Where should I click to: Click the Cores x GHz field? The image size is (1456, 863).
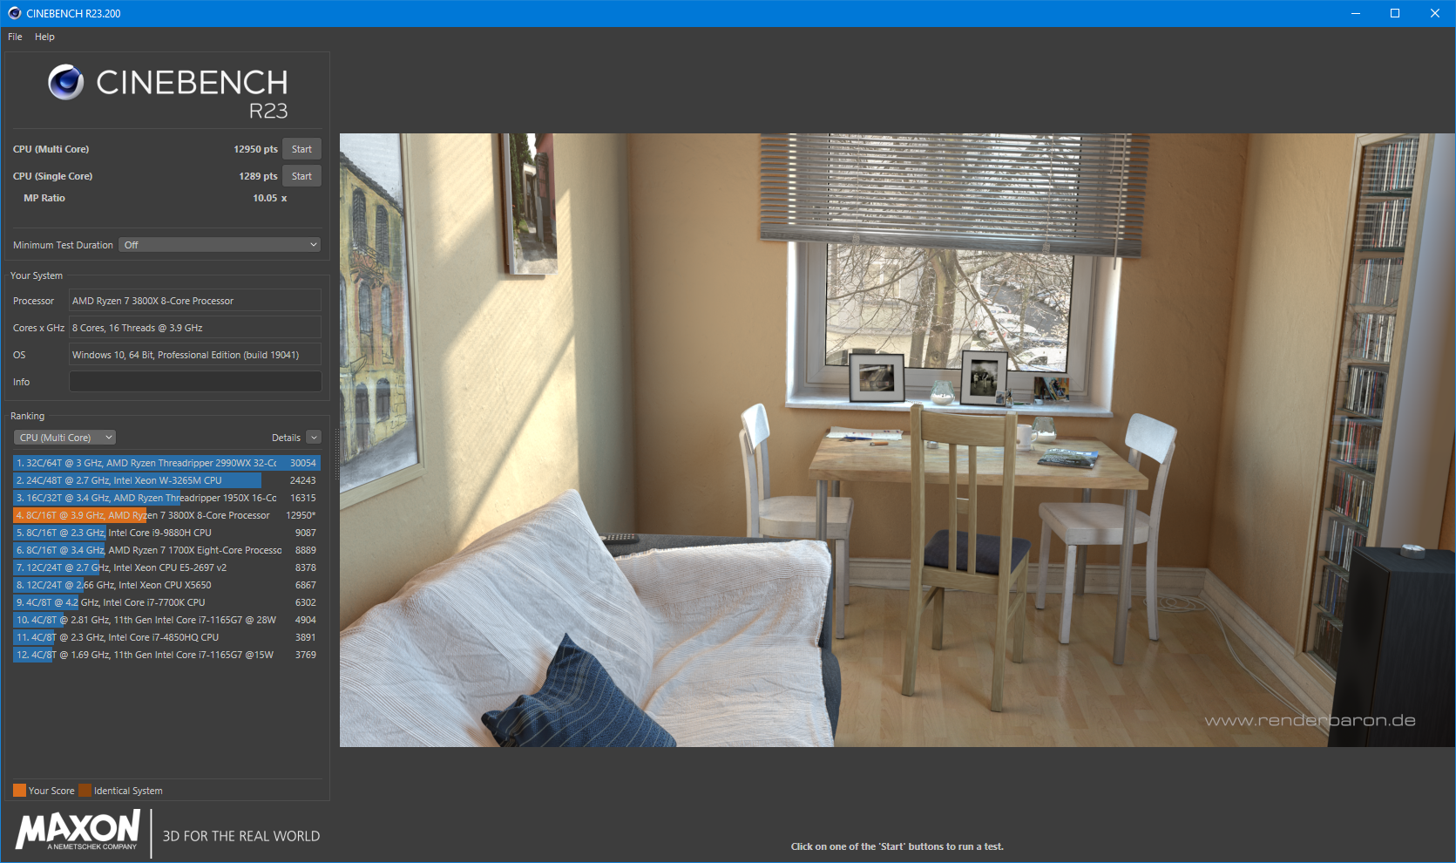[x=195, y=328]
